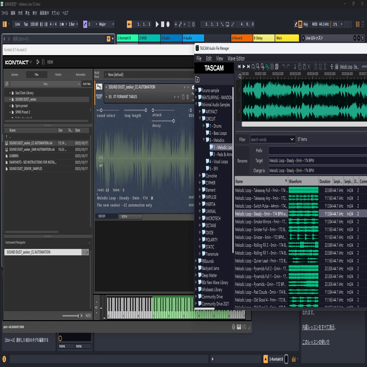Open XT FORMANT TABLES snapshot dropdown
Image resolution: width=367 pixels, height=367 pixels.
(x=107, y=97)
